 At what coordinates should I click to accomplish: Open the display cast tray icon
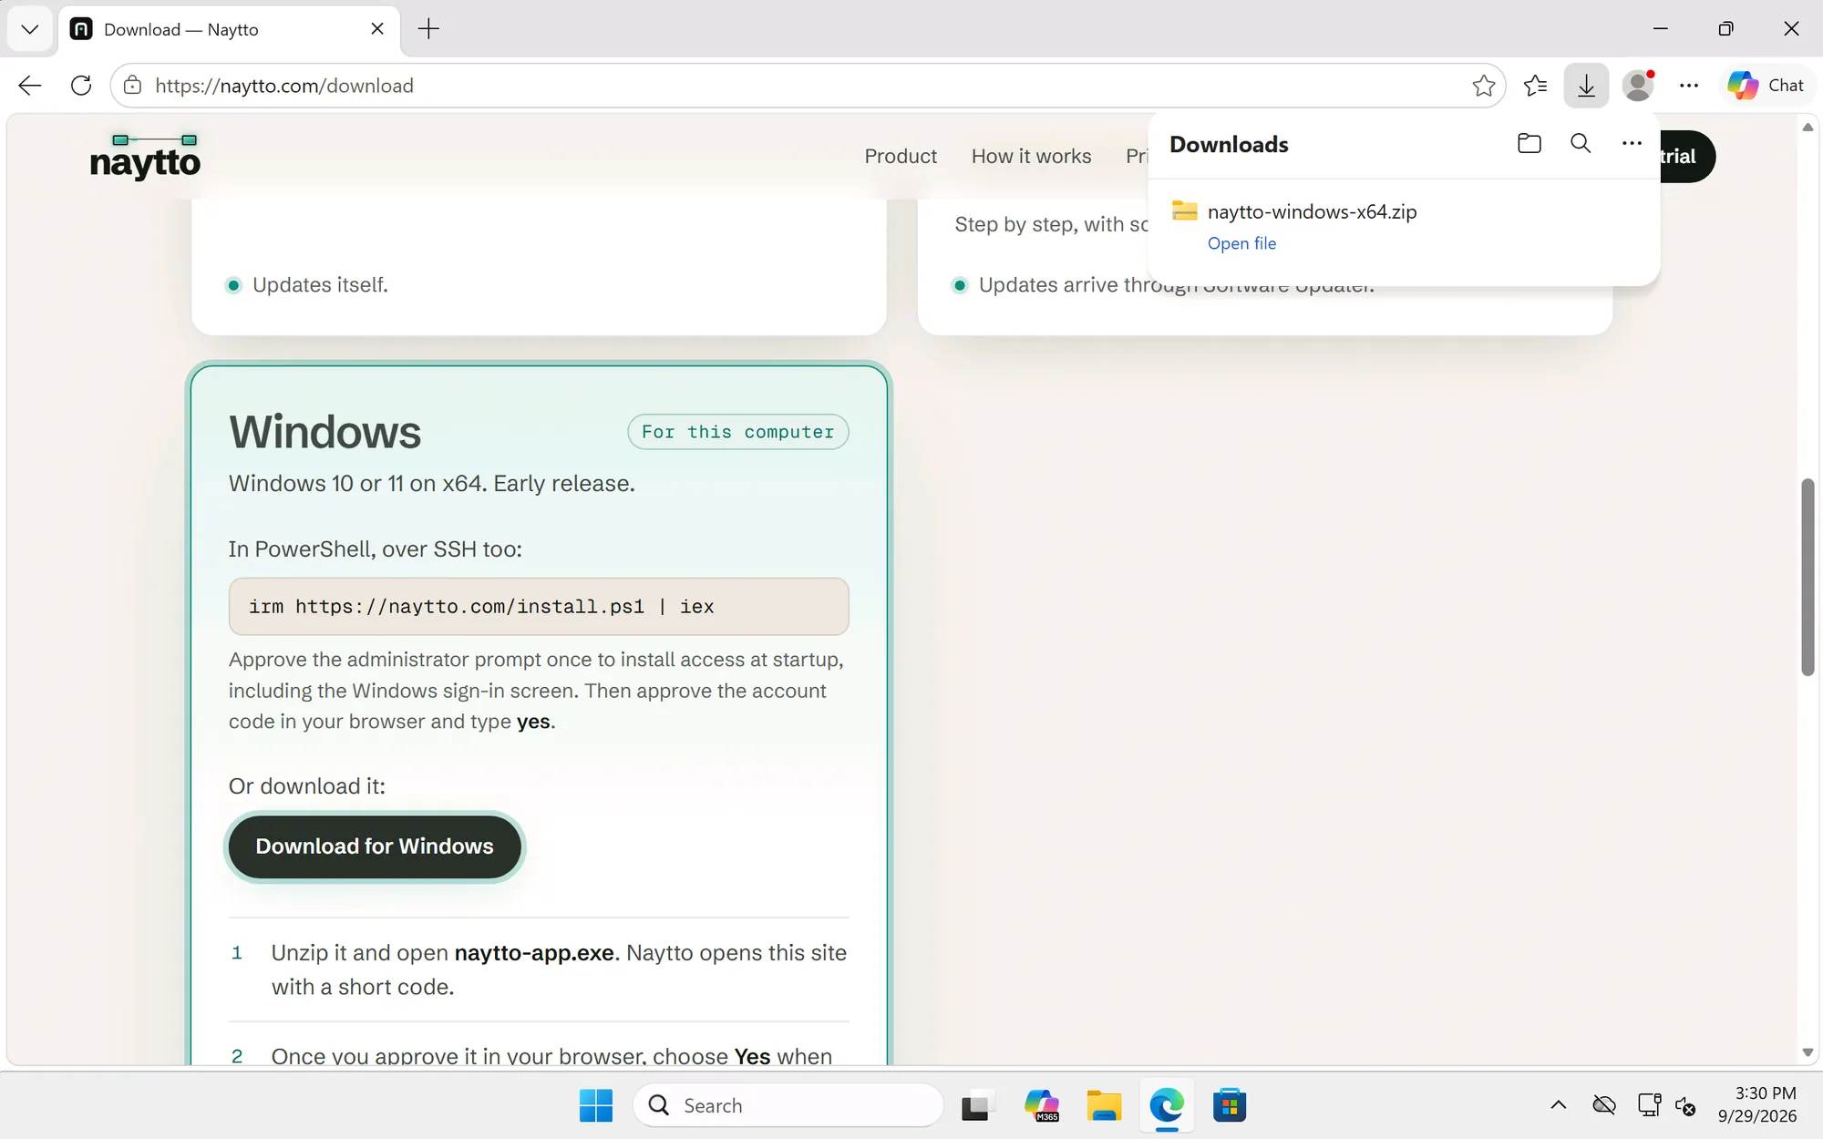(1648, 1105)
